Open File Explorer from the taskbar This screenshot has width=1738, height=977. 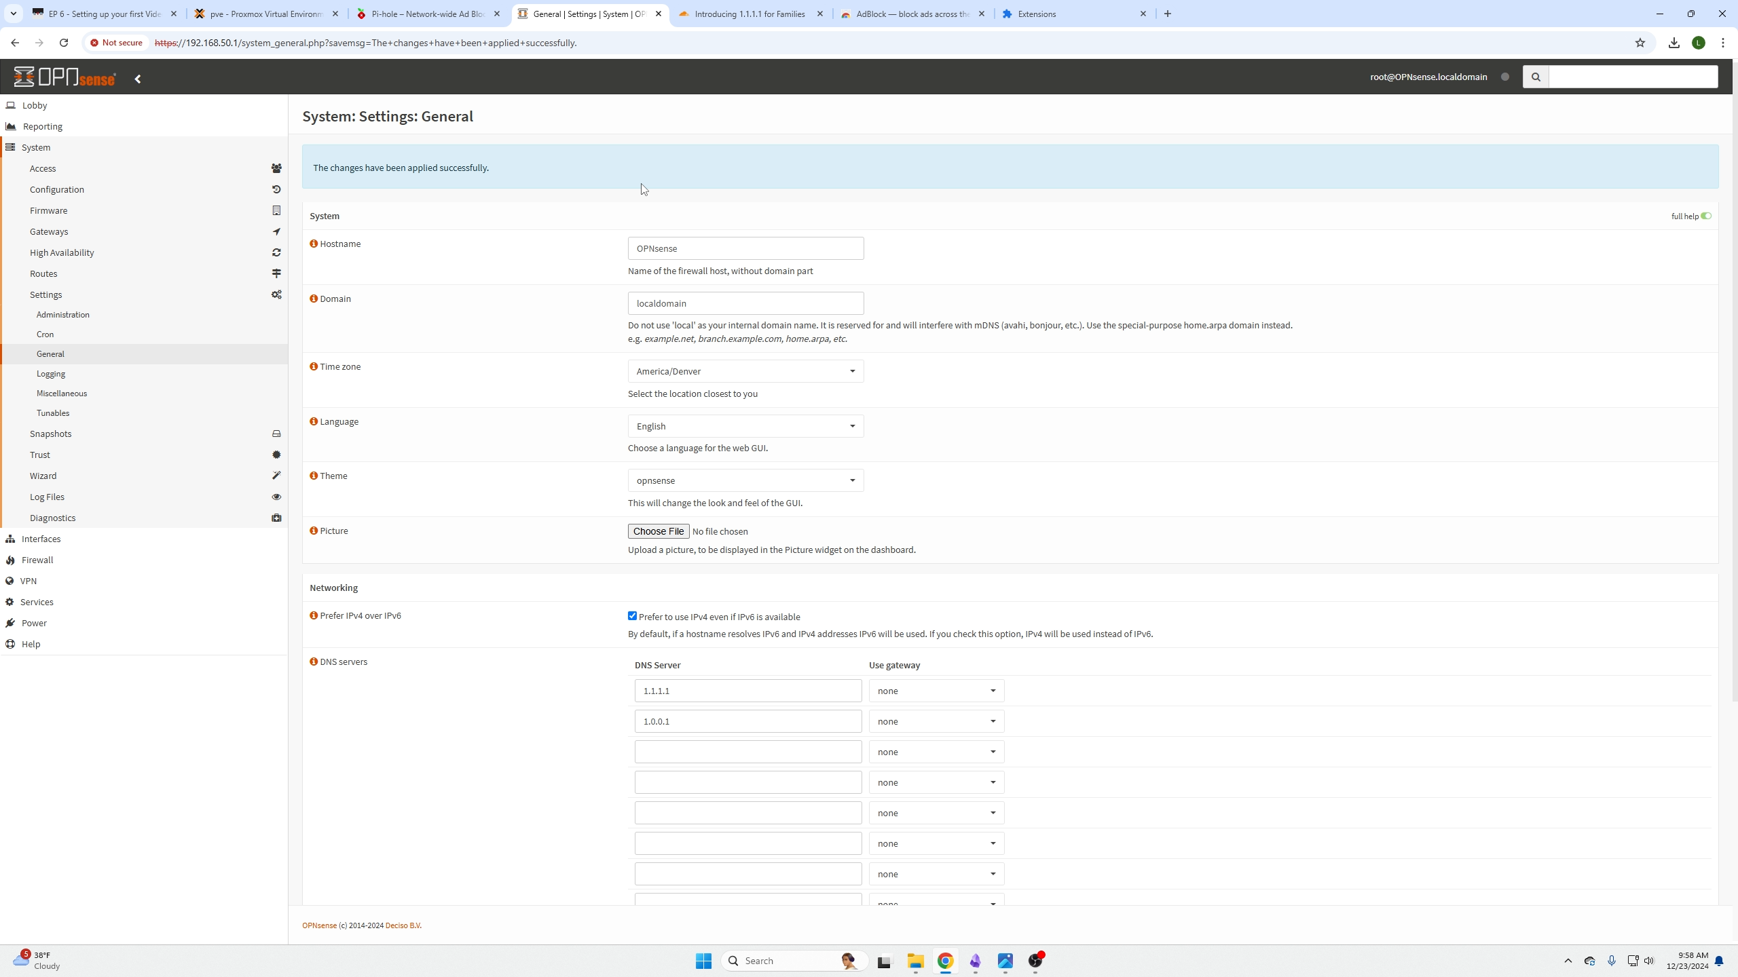click(915, 961)
